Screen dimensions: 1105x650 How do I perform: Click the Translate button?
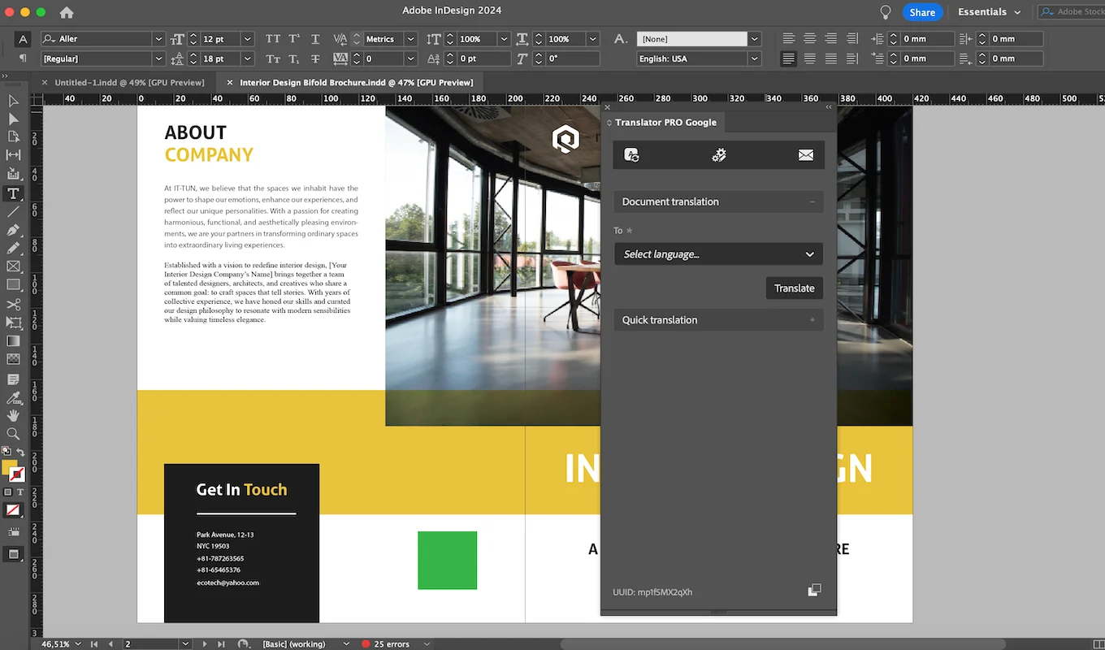(795, 288)
